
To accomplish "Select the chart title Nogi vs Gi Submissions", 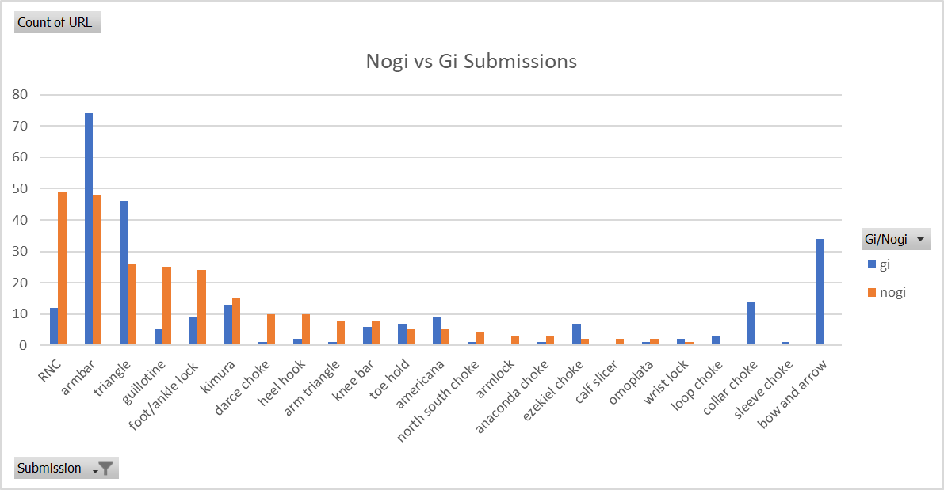I will (471, 61).
